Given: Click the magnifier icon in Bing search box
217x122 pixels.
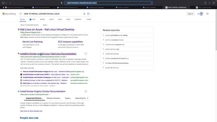Looking at the screenshot, I should (21, 14).
